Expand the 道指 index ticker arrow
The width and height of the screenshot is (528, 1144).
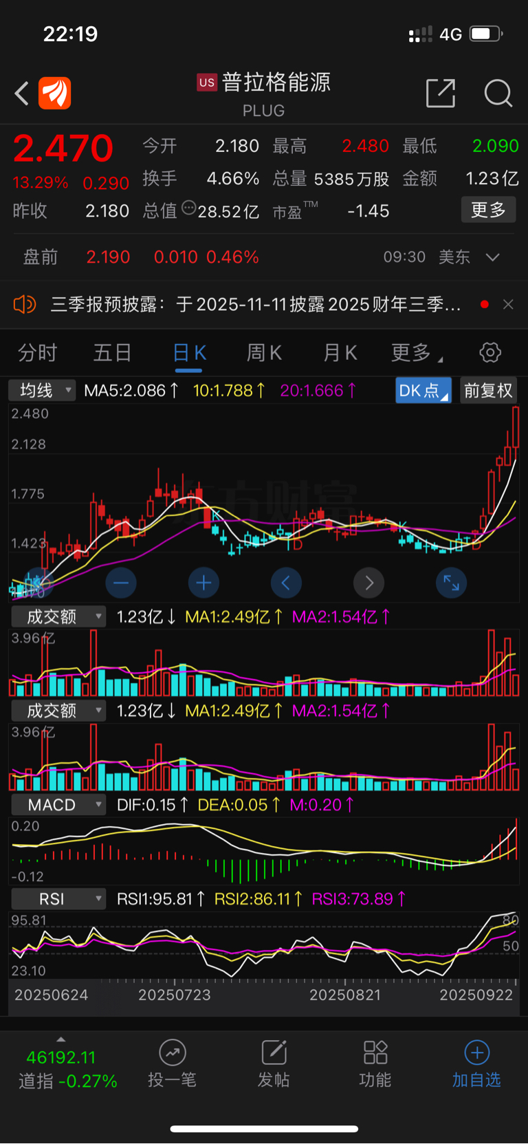click(61, 1039)
